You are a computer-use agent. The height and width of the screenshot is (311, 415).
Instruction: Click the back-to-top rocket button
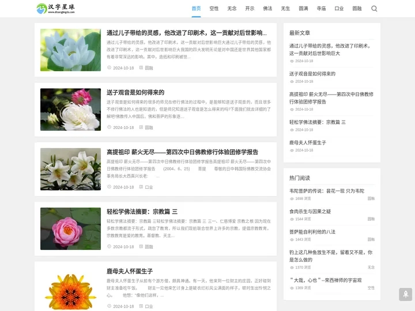[405, 294]
